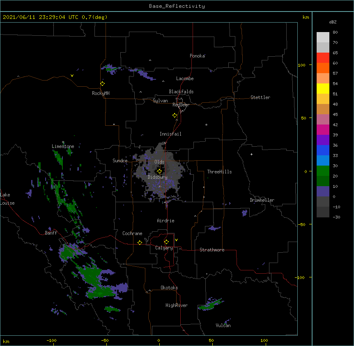Click the Airdrie city label

[x=166, y=221]
